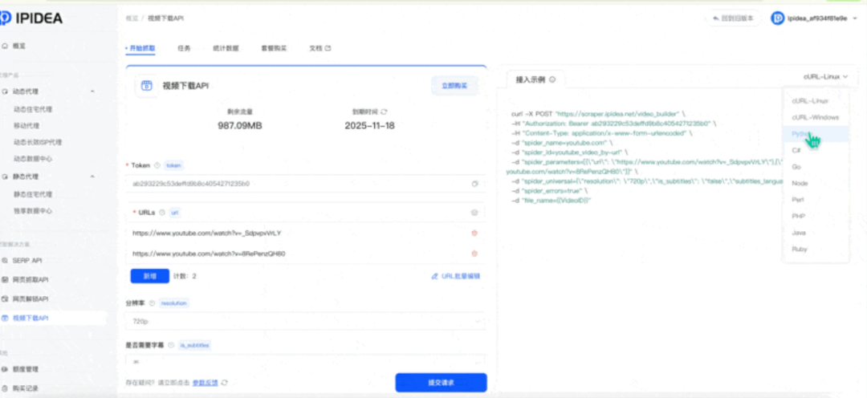This screenshot has width=867, height=398.
Task: Open 动态住宅代理 in the sidebar
Action: [x=33, y=109]
